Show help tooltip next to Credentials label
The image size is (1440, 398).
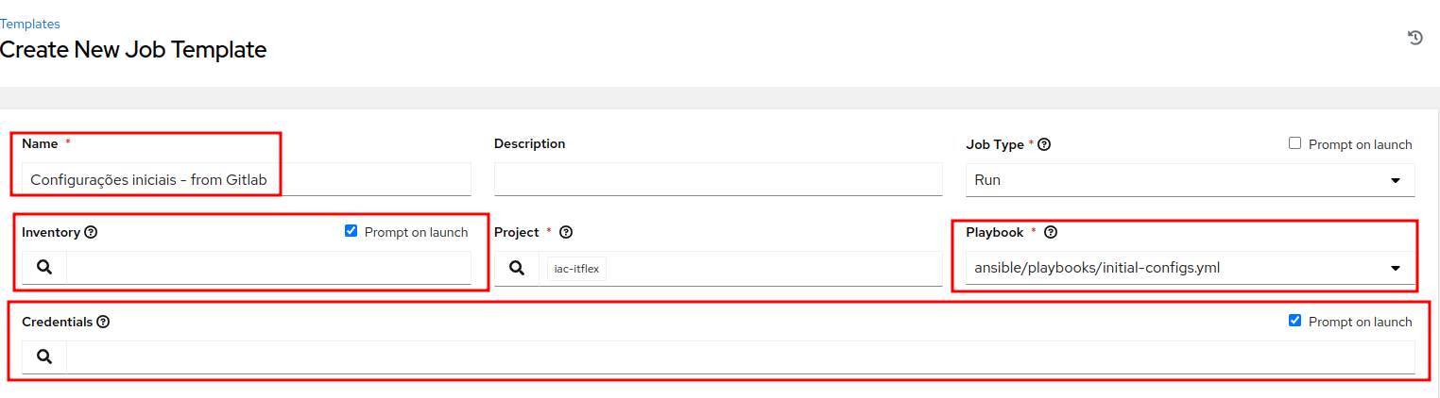104,322
